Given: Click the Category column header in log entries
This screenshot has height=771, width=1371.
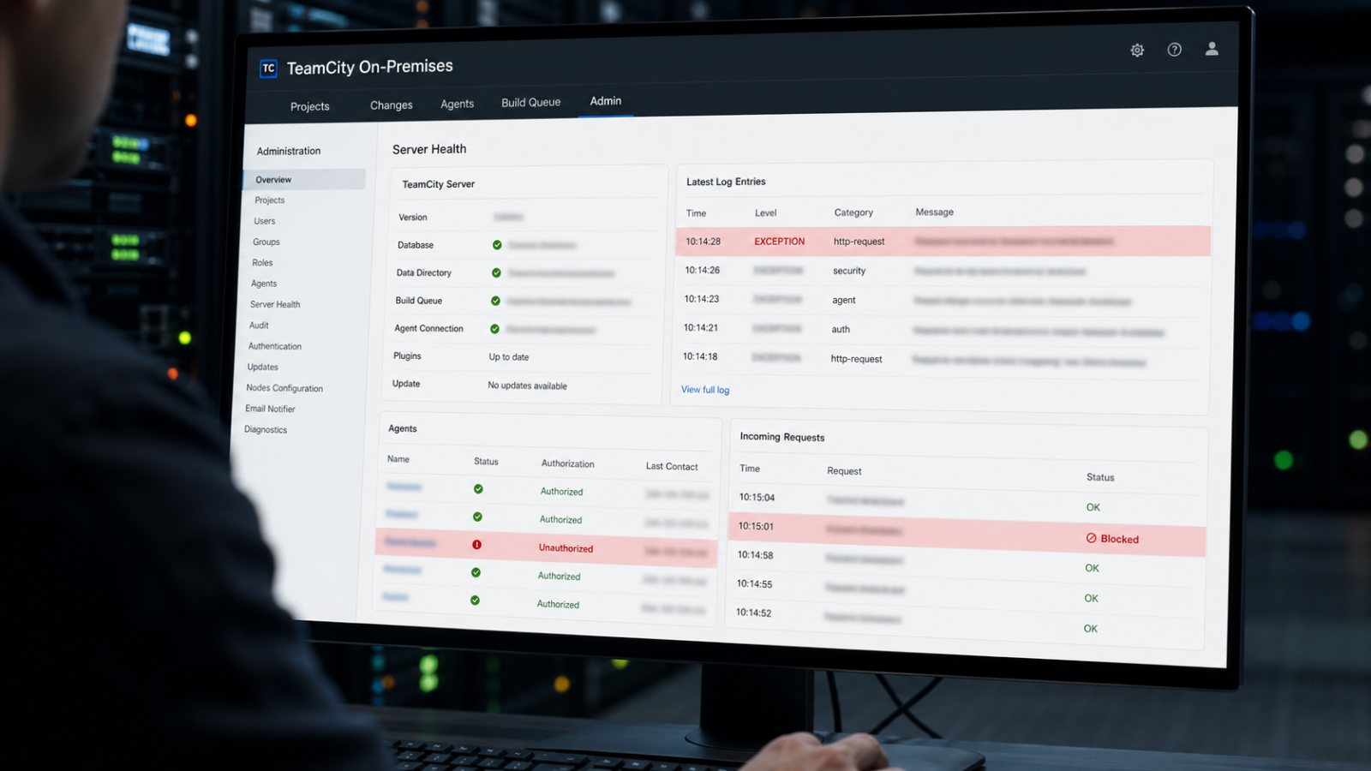Looking at the screenshot, I should click(853, 212).
